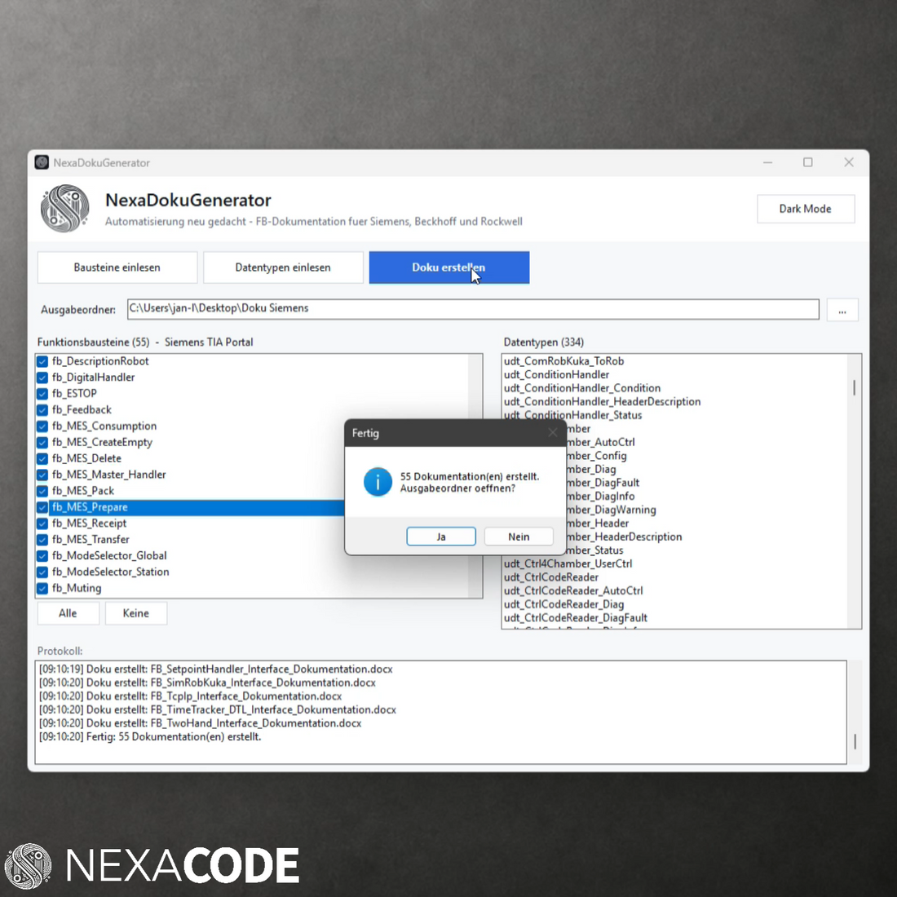
Task: Uncheck fb_ESTOP checkbox
Action: click(x=42, y=394)
